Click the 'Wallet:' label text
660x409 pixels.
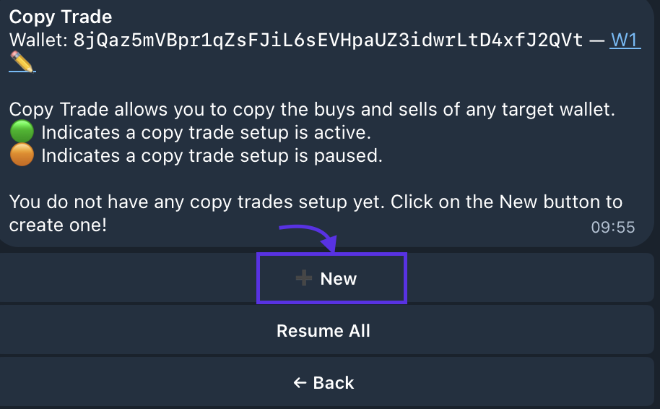pos(38,40)
